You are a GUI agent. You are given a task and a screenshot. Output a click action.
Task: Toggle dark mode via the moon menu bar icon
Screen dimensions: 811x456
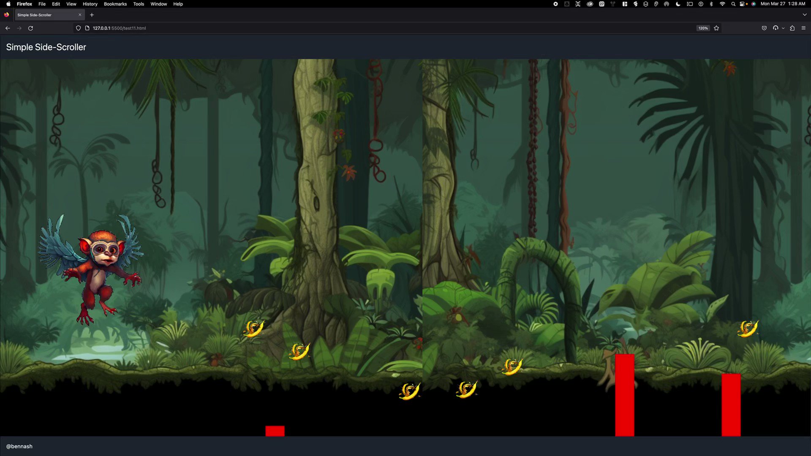[x=678, y=4]
